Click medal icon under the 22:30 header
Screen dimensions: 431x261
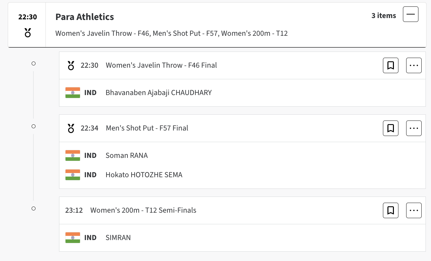(28, 32)
